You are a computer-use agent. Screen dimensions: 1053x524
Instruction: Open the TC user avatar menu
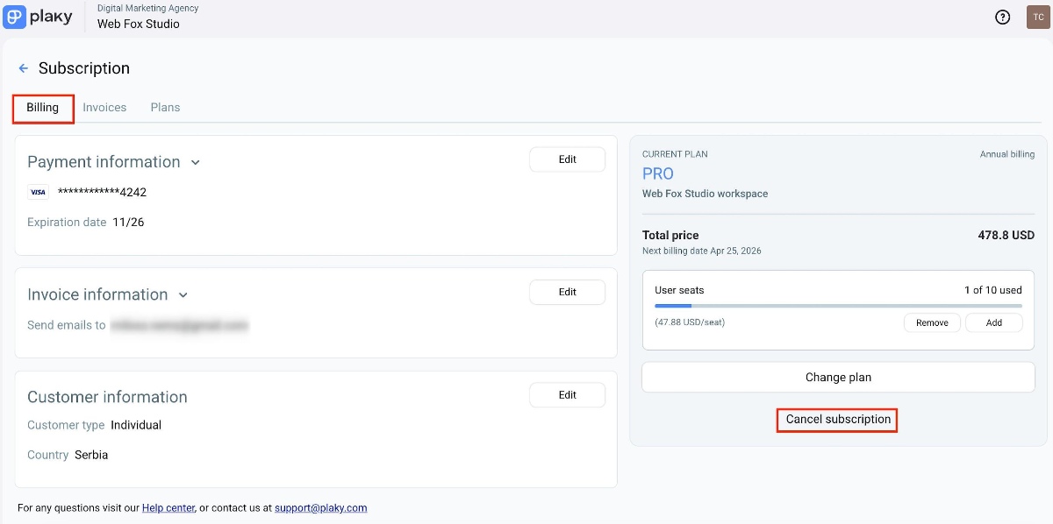point(1037,17)
